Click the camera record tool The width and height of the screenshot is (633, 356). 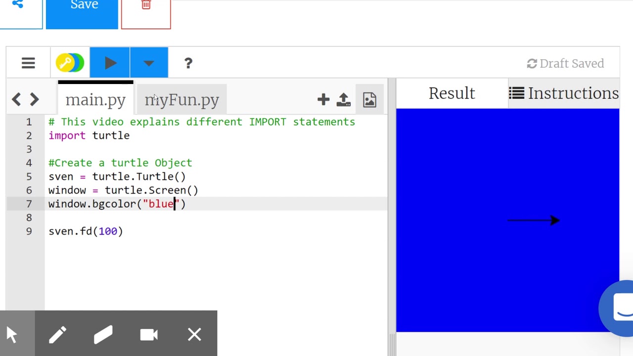[149, 335]
